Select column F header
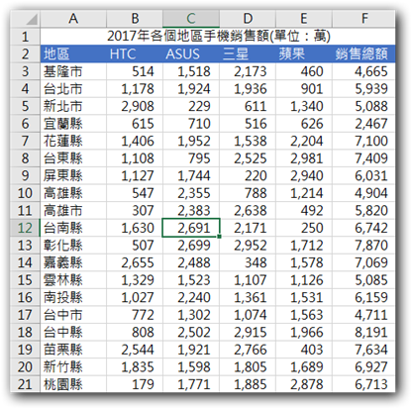 pos(363,19)
